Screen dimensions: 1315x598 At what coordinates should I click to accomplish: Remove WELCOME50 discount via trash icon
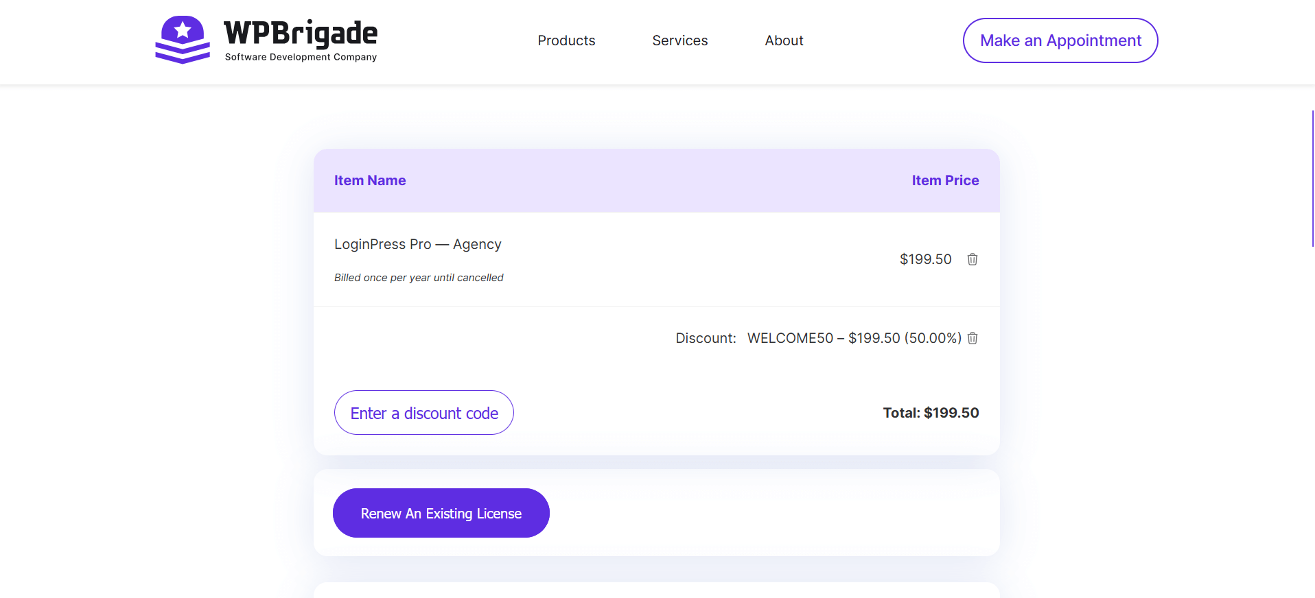pyautogui.click(x=973, y=338)
